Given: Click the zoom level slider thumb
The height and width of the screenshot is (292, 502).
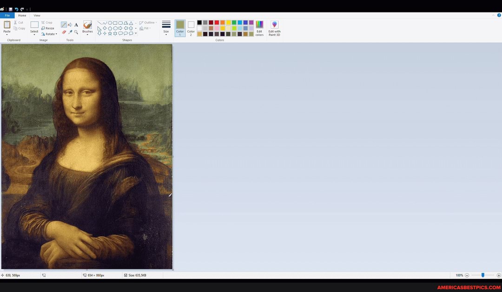Looking at the screenshot, I should [483, 275].
